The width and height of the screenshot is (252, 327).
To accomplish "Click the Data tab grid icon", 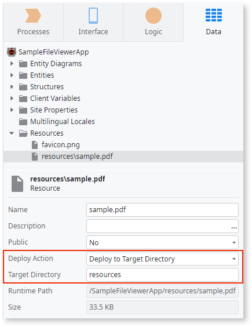I will coord(214,15).
